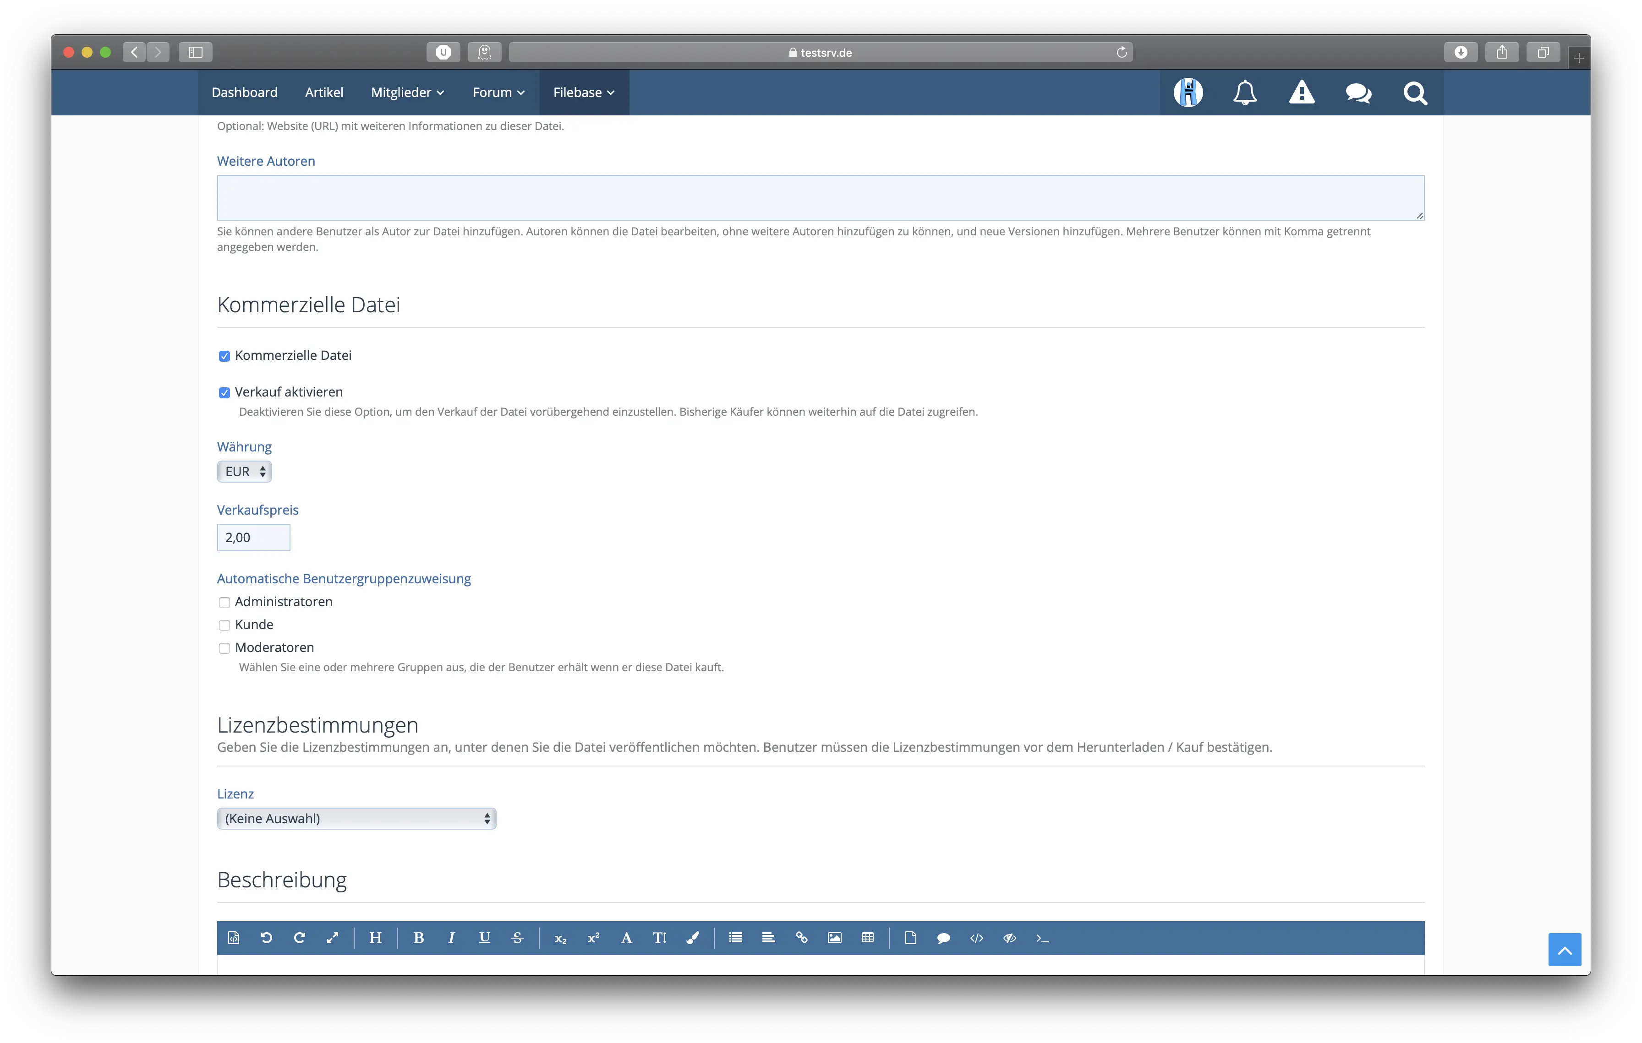
Task: Uncheck the Kommerzielle Datei checkbox
Action: (x=224, y=356)
